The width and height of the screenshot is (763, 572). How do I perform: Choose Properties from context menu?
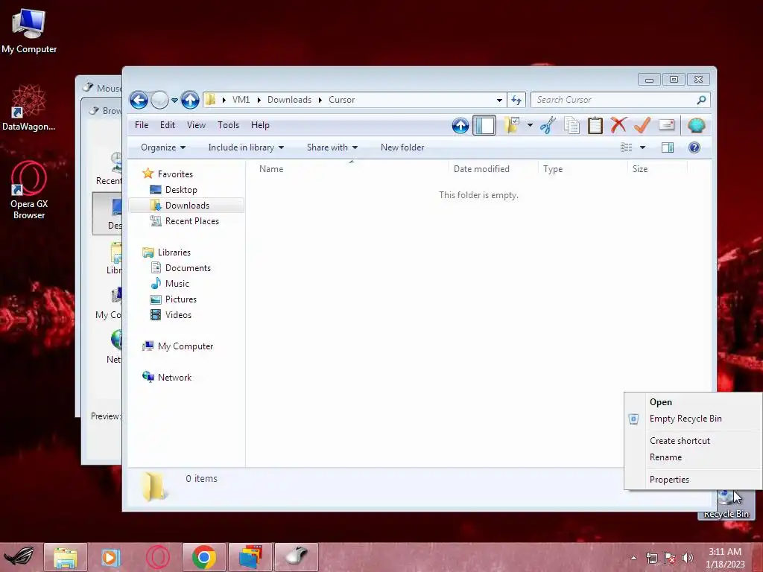pos(693,480)
